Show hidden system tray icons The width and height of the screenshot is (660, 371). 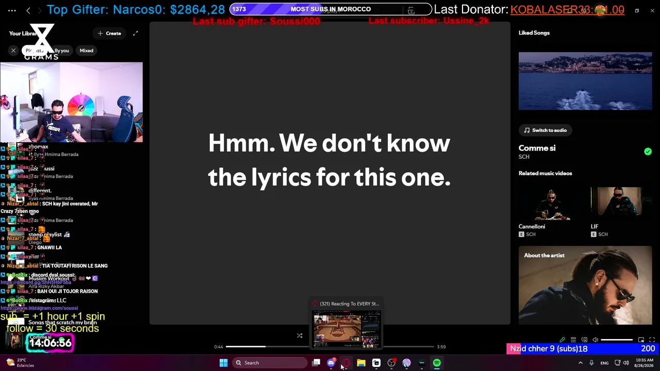581,363
